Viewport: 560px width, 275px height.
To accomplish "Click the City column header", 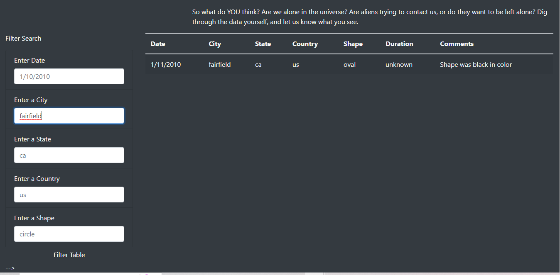I will (215, 44).
